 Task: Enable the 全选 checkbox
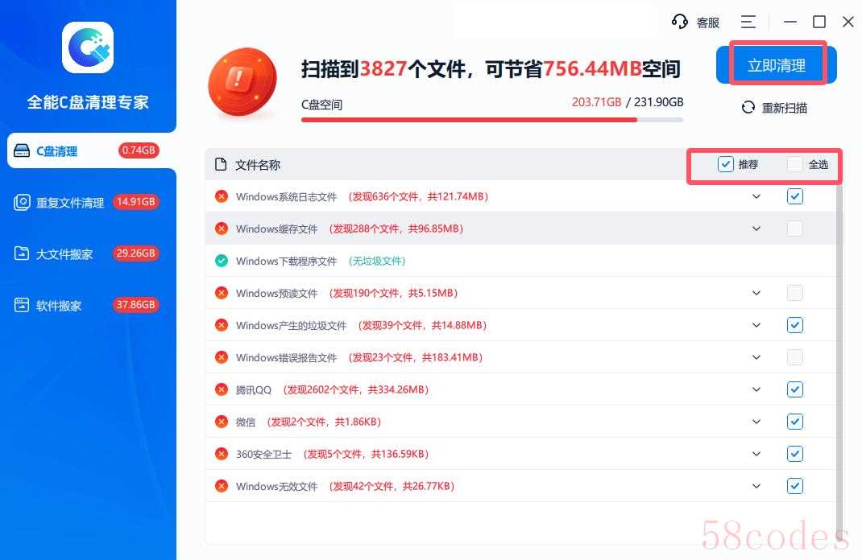pos(795,164)
